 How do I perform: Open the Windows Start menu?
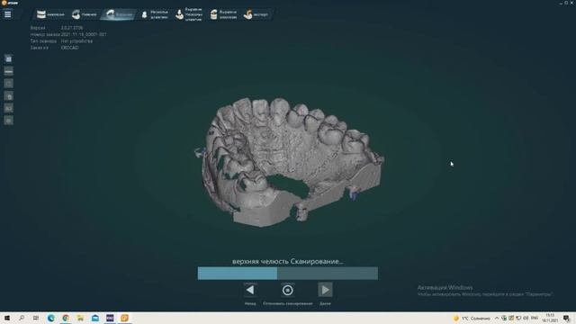click(x=7, y=318)
